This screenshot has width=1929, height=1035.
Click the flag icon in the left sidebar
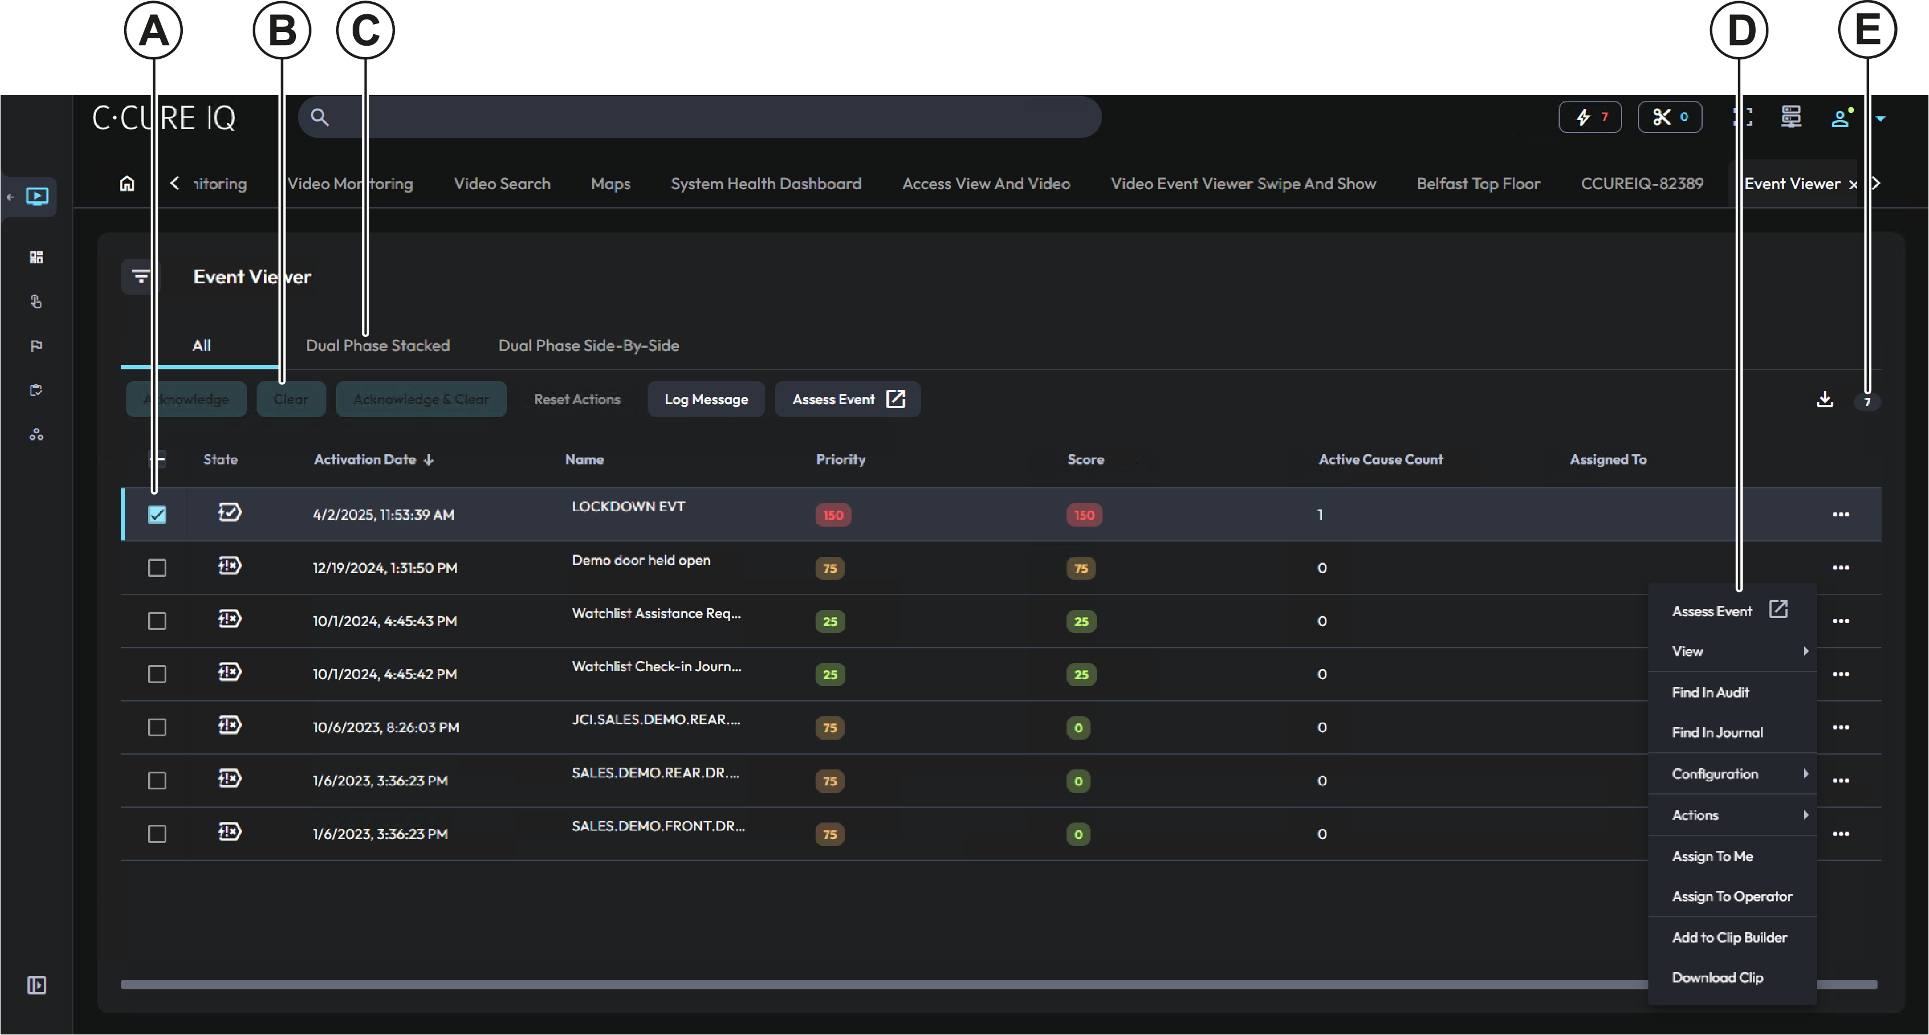[35, 345]
